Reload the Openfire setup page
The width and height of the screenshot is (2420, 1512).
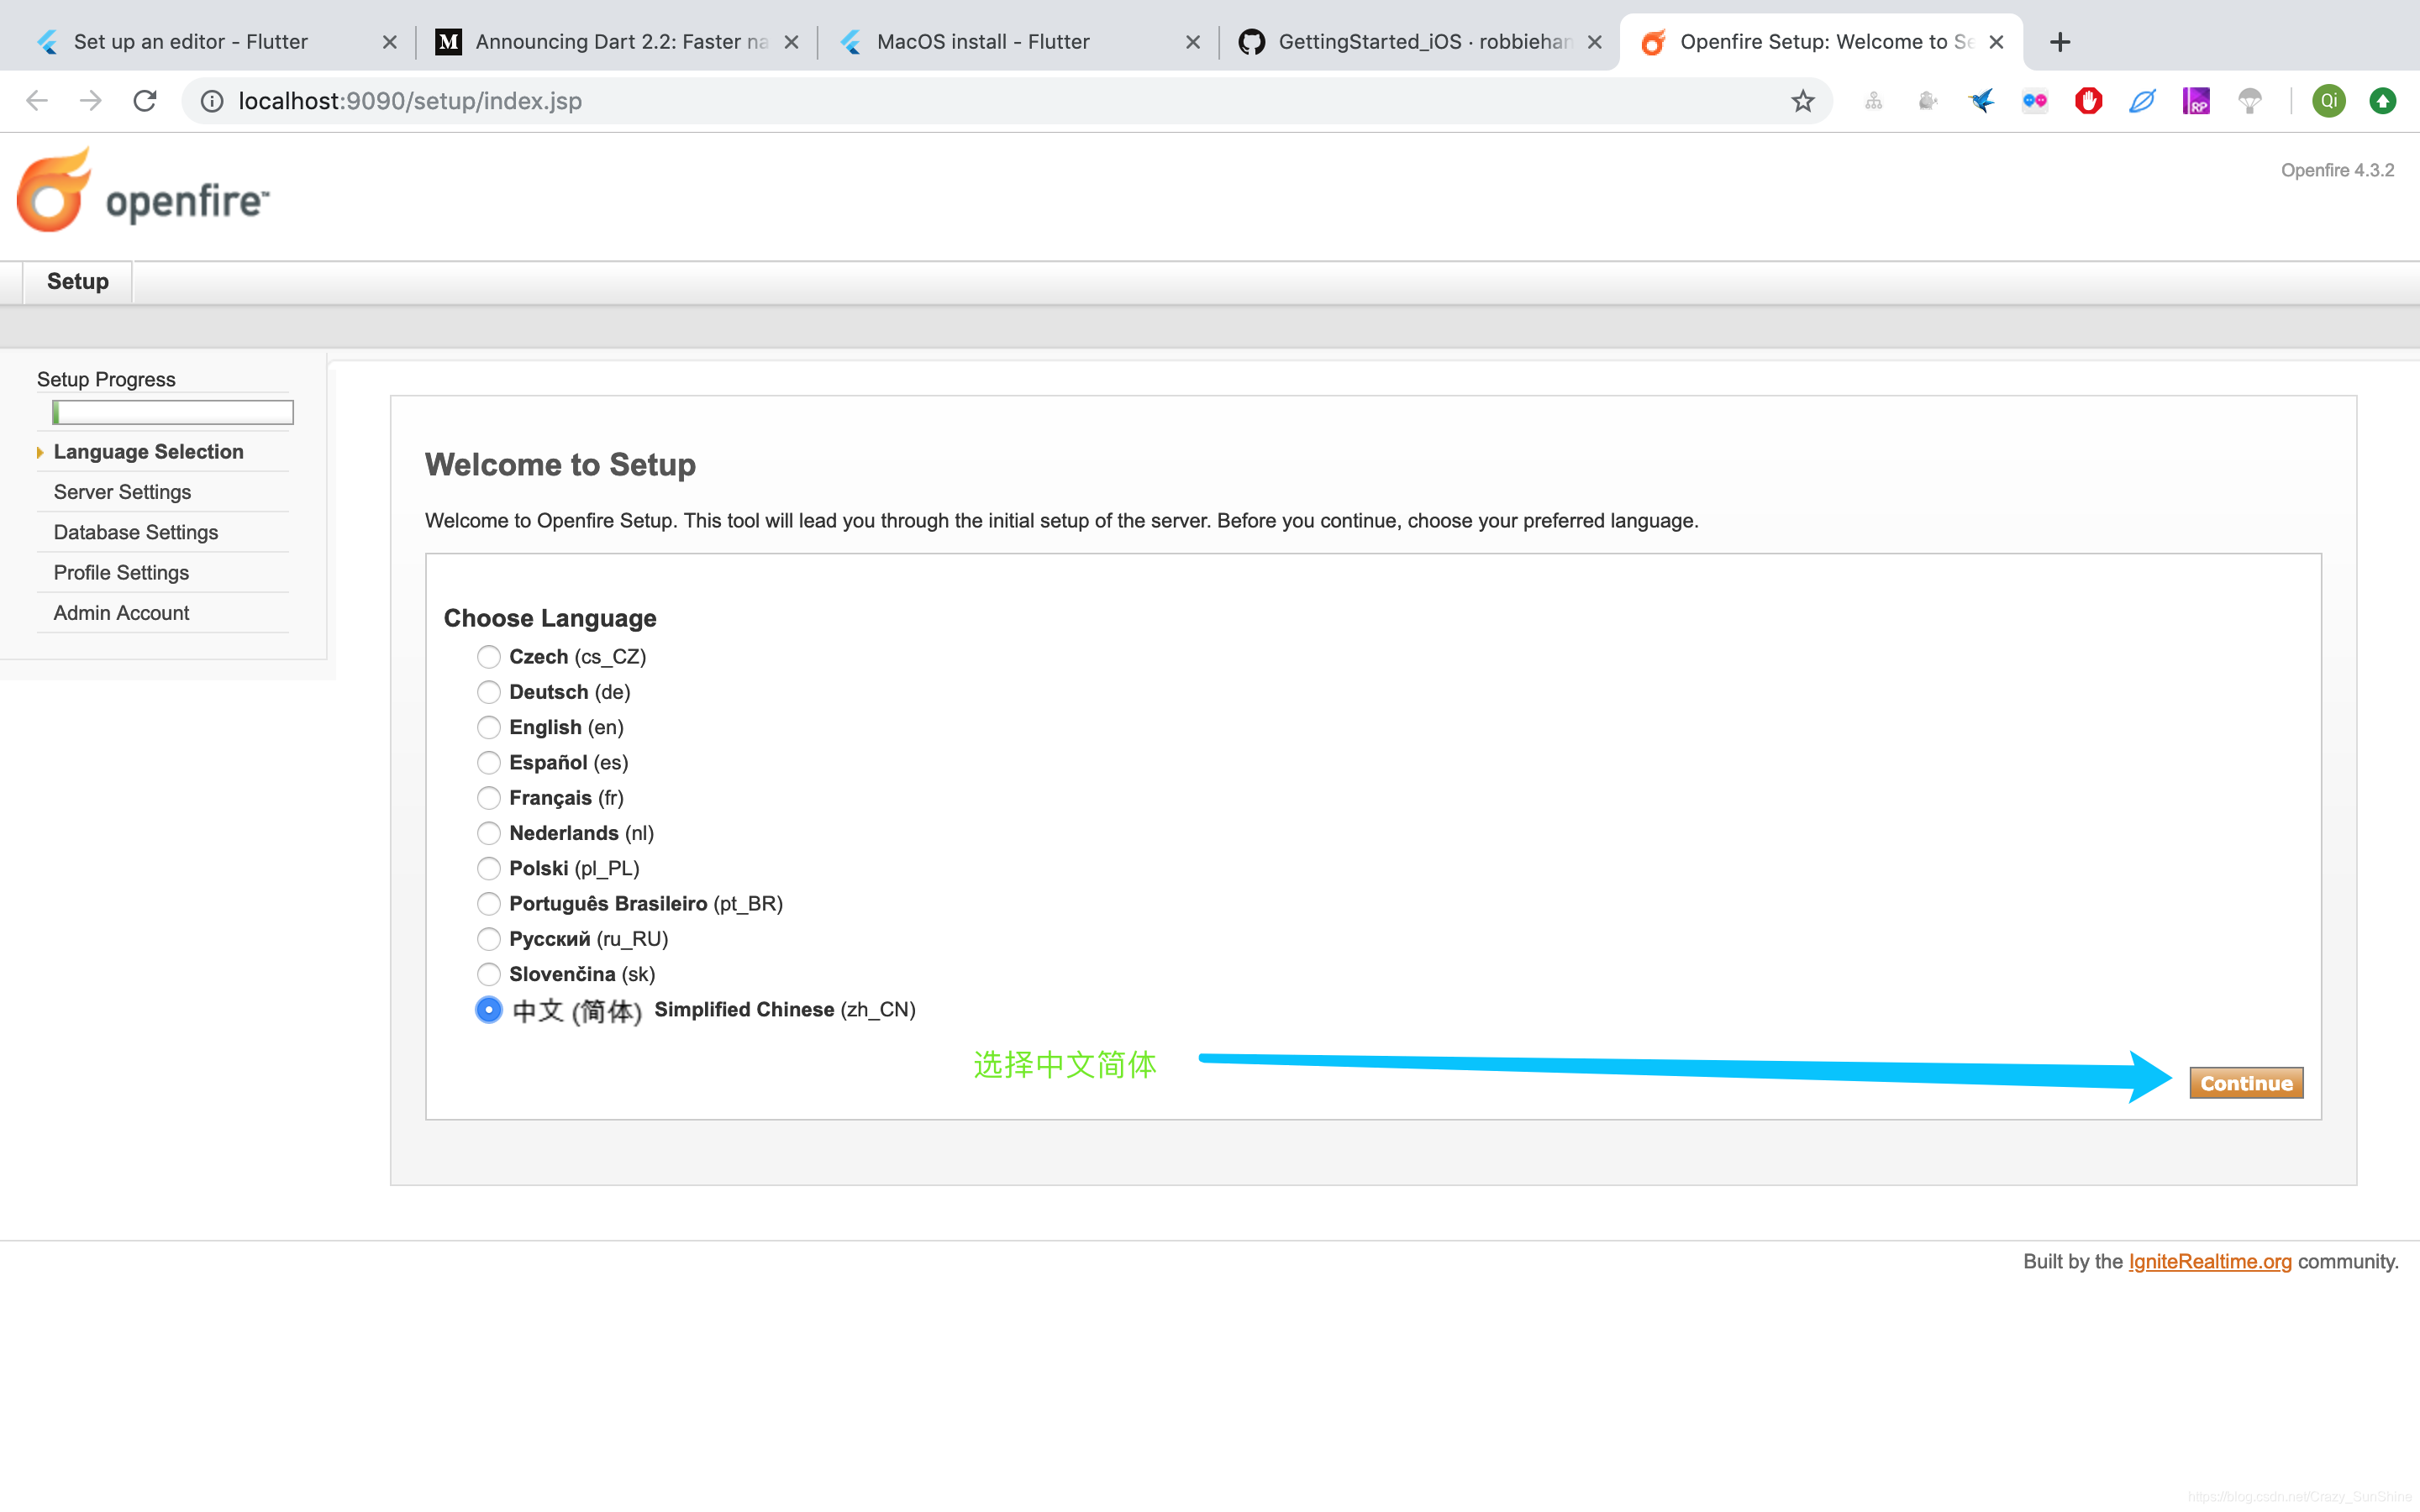(145, 101)
